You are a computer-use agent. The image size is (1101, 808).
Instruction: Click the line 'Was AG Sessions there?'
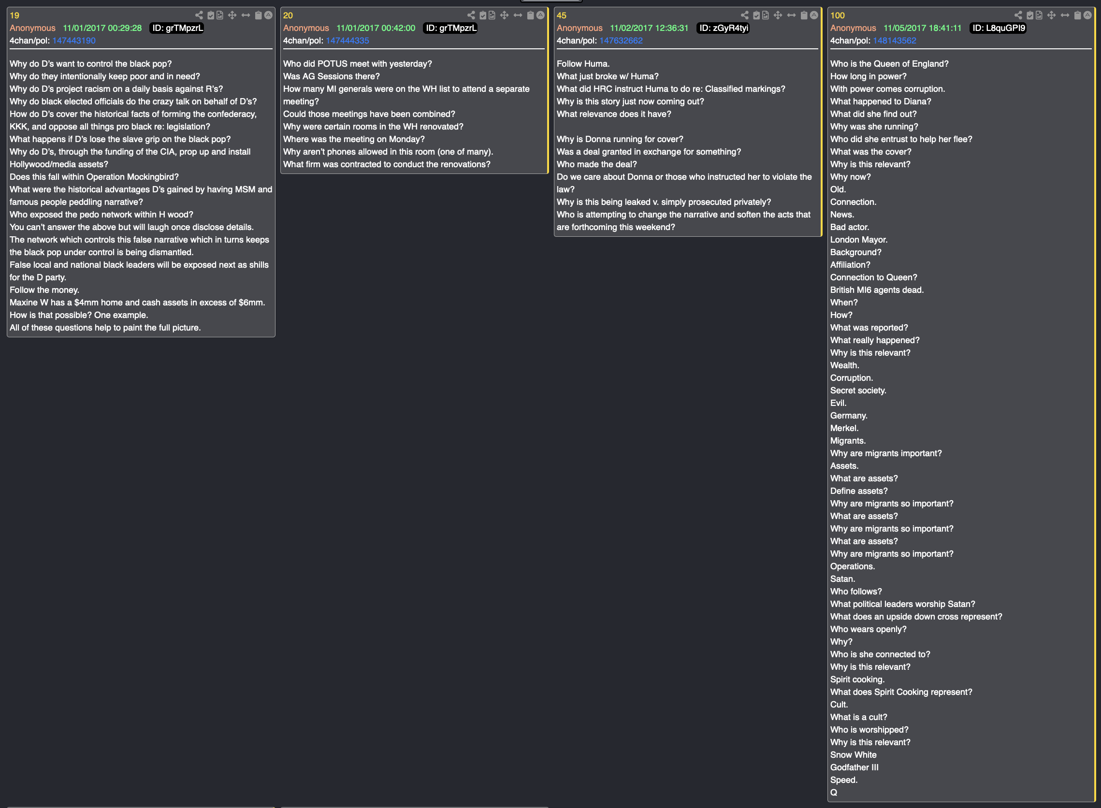[x=331, y=76]
